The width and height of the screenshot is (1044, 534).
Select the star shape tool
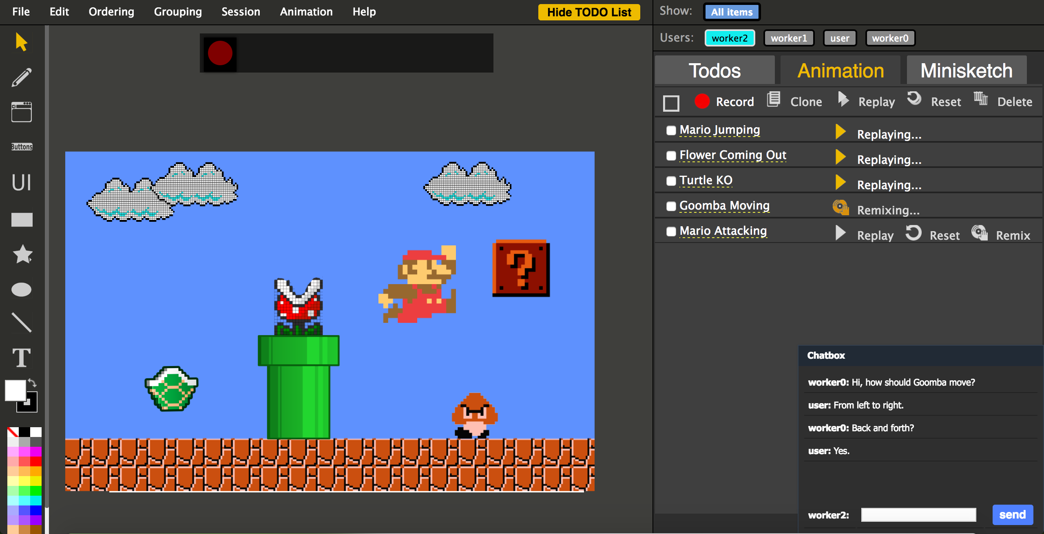[22, 254]
